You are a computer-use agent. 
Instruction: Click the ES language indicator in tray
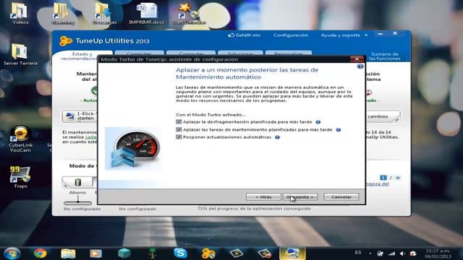coord(358,253)
